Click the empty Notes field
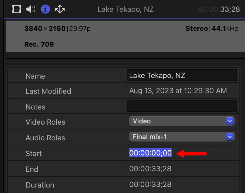245x193 pixels. click(182, 106)
